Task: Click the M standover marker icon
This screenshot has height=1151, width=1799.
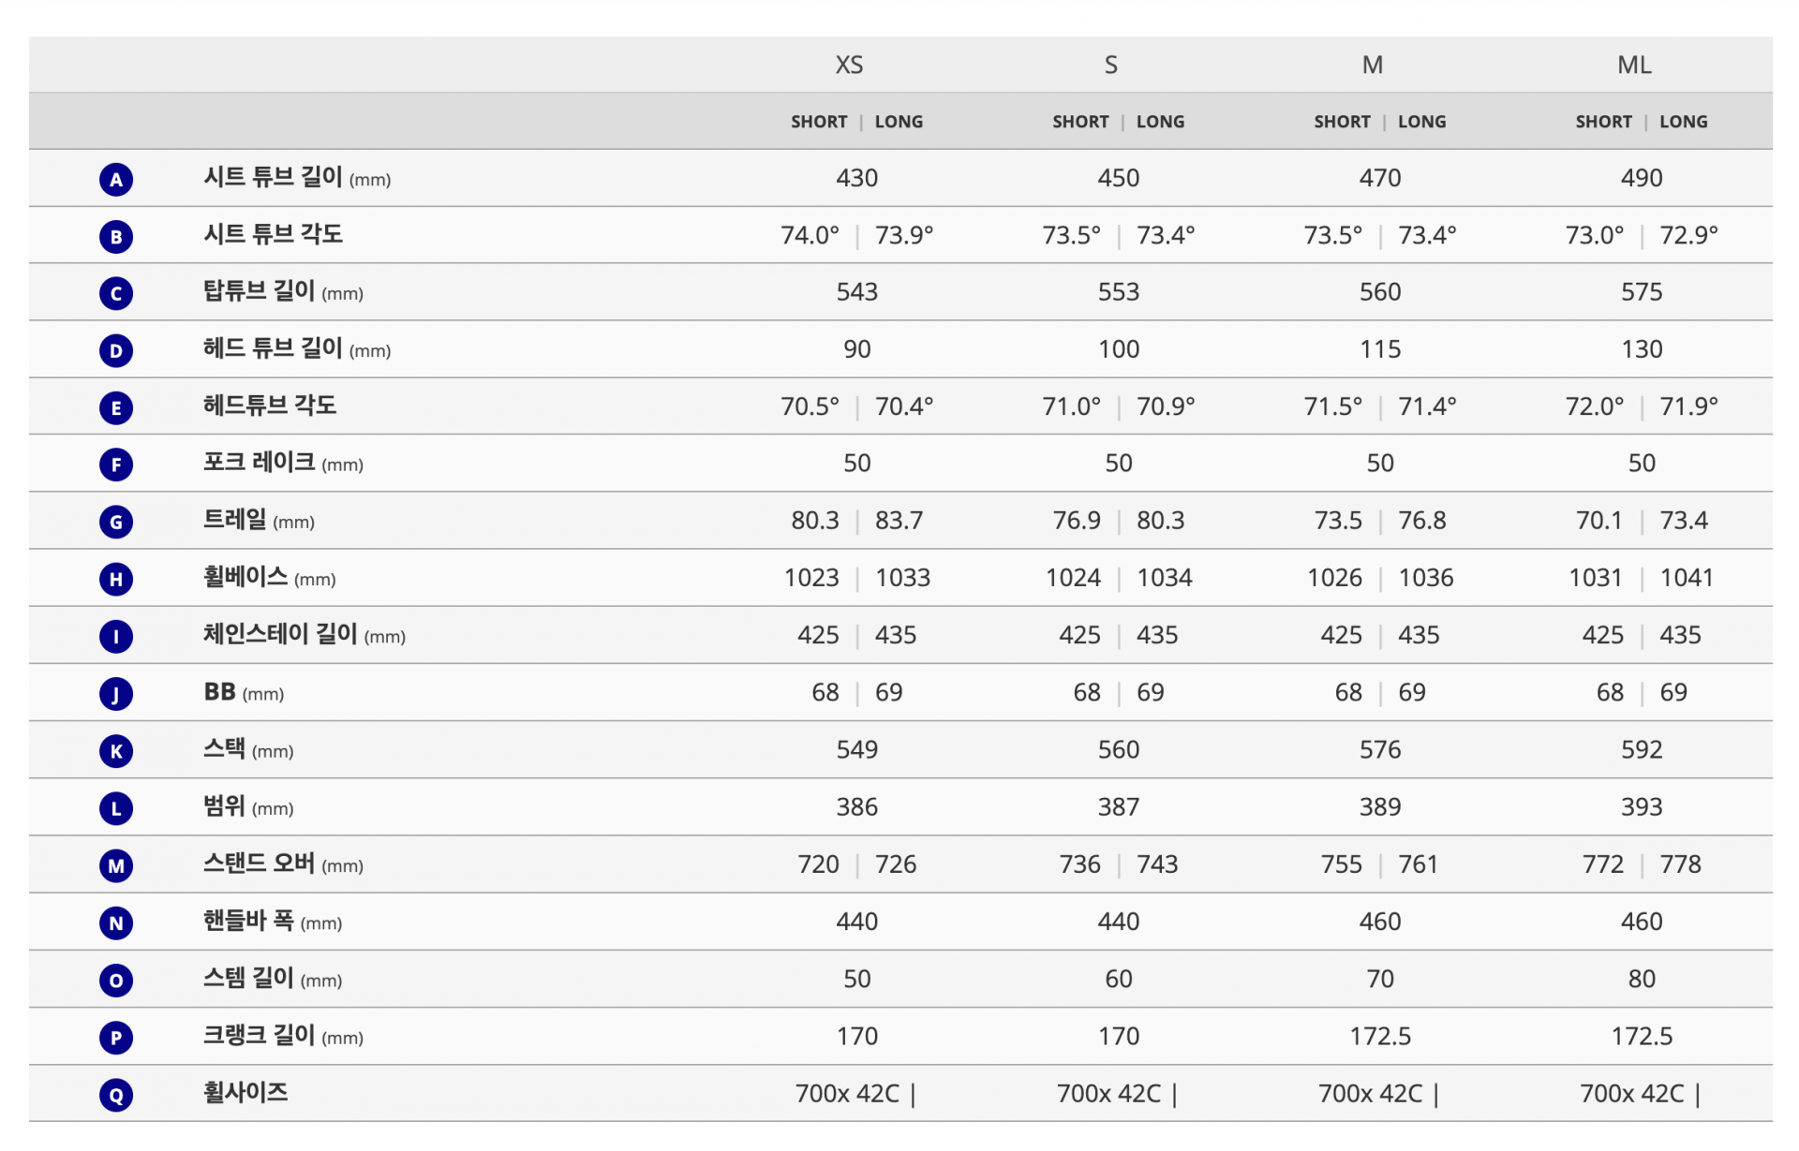Action: 116,865
